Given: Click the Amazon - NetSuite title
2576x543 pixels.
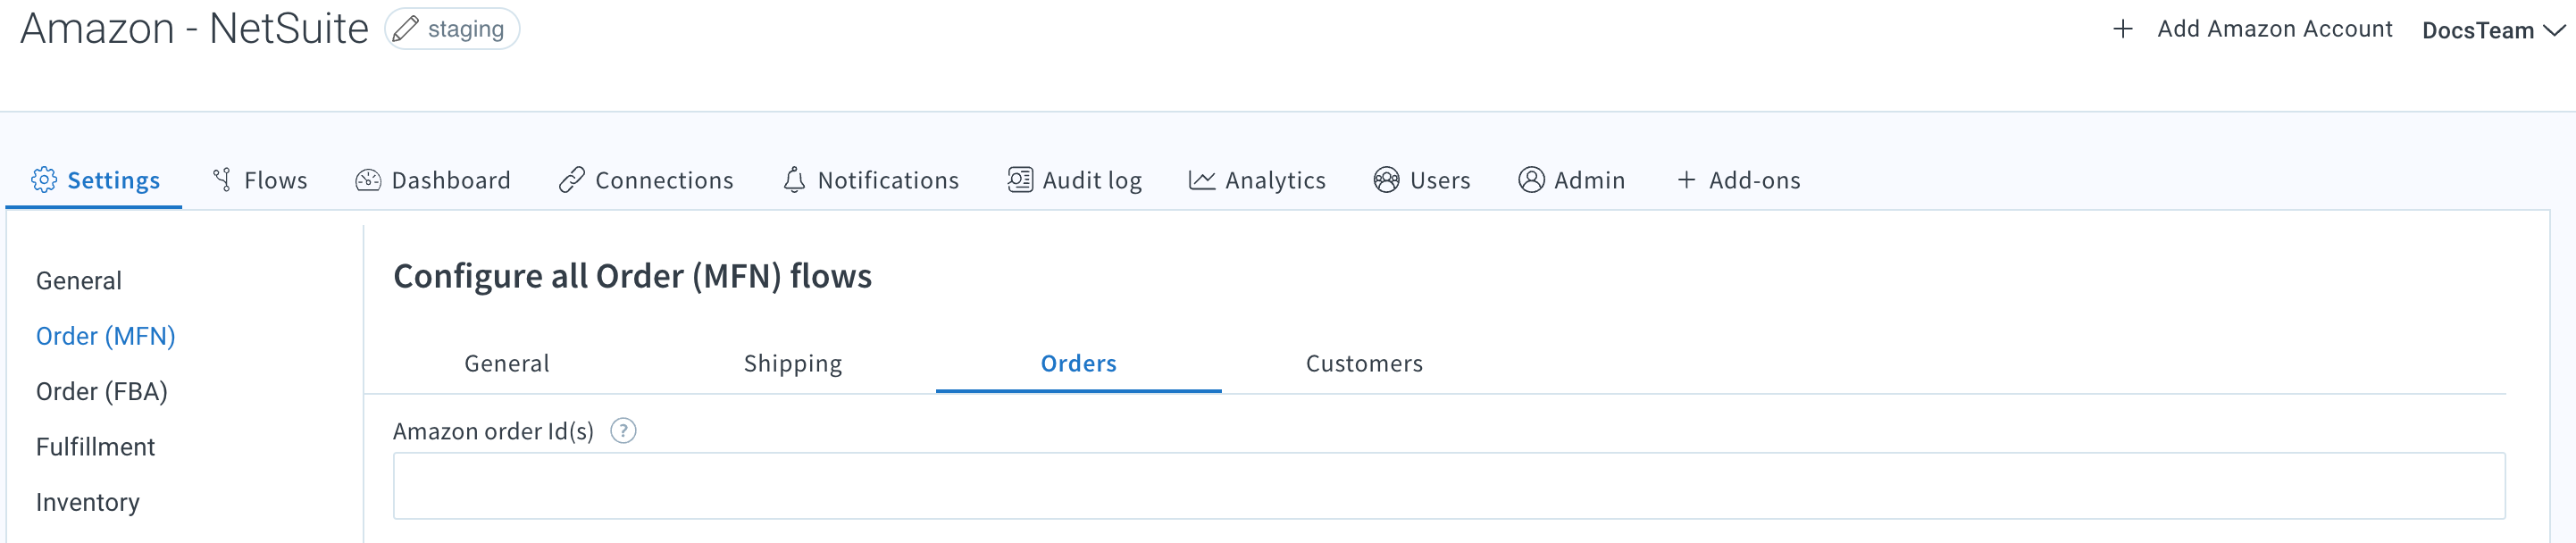Looking at the screenshot, I should [195, 28].
